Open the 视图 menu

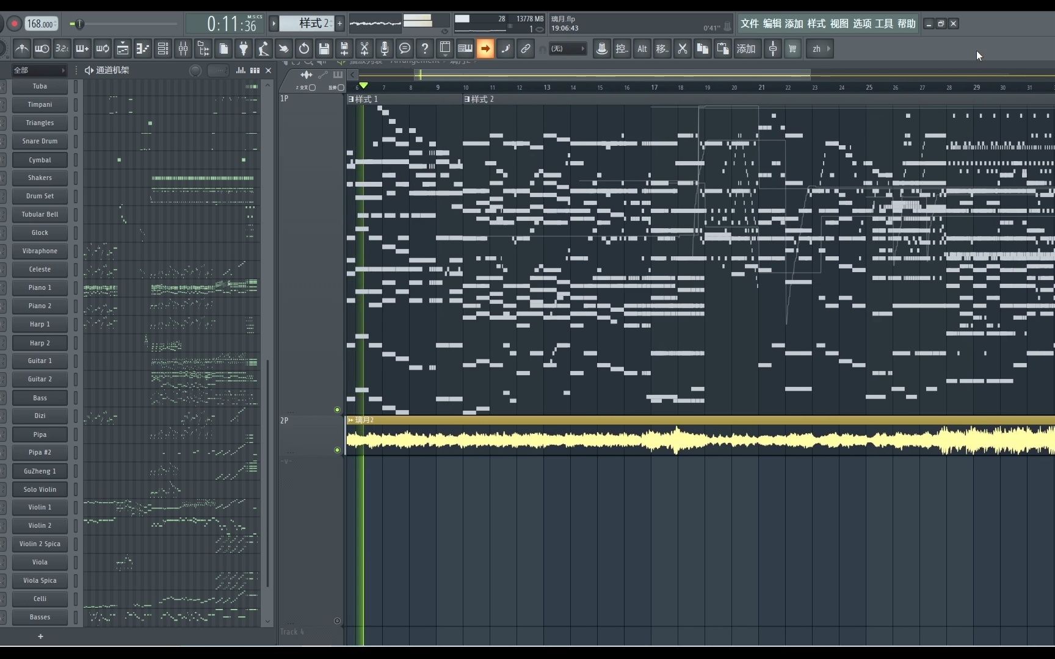[x=839, y=24]
